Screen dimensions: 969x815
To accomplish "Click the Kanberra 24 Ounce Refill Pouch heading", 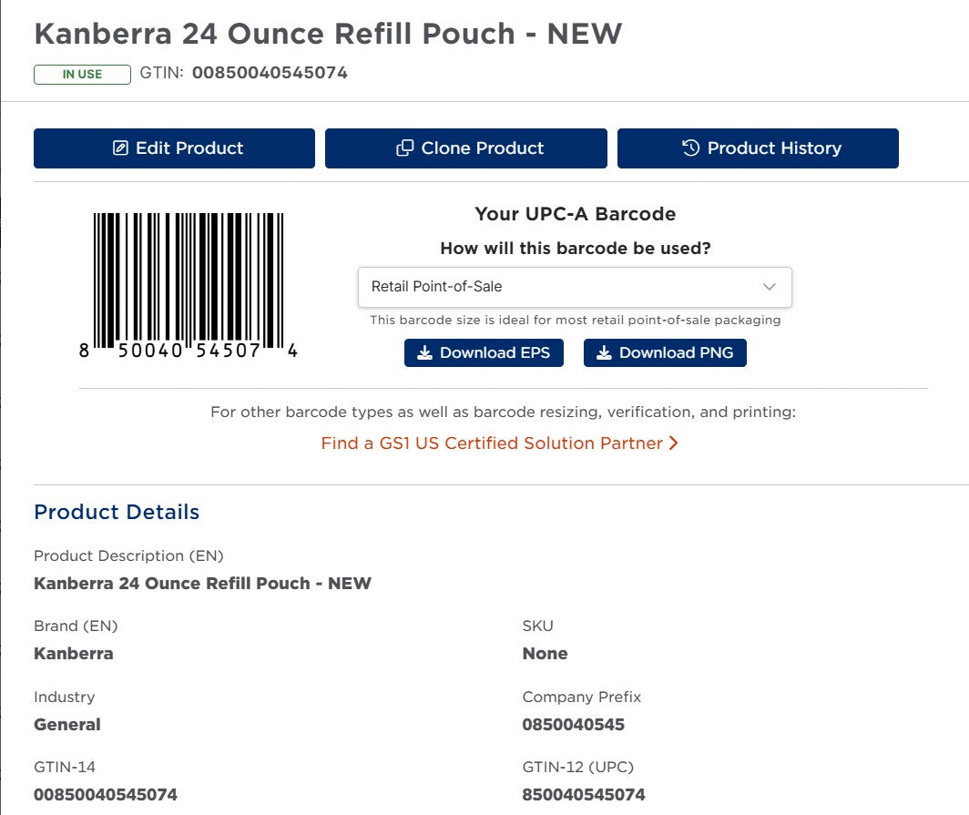I will tap(328, 34).
